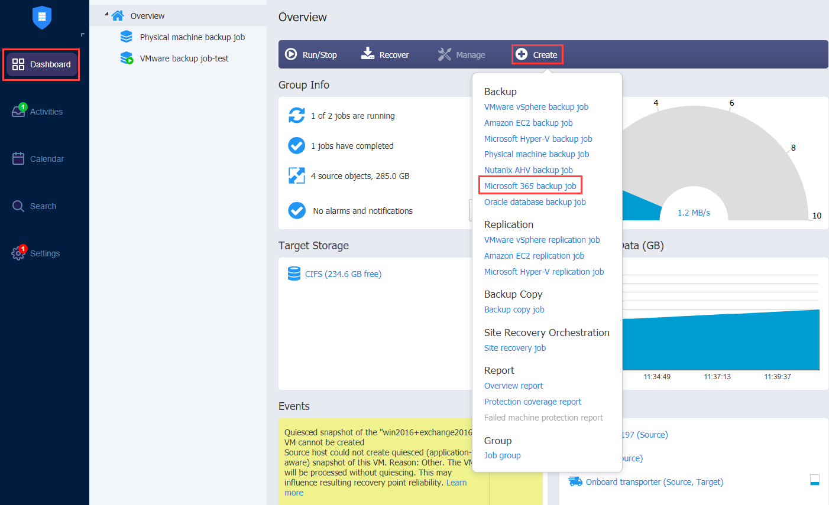Click the Dashboard grid icon
This screenshot has height=505, width=829.
coord(18,64)
